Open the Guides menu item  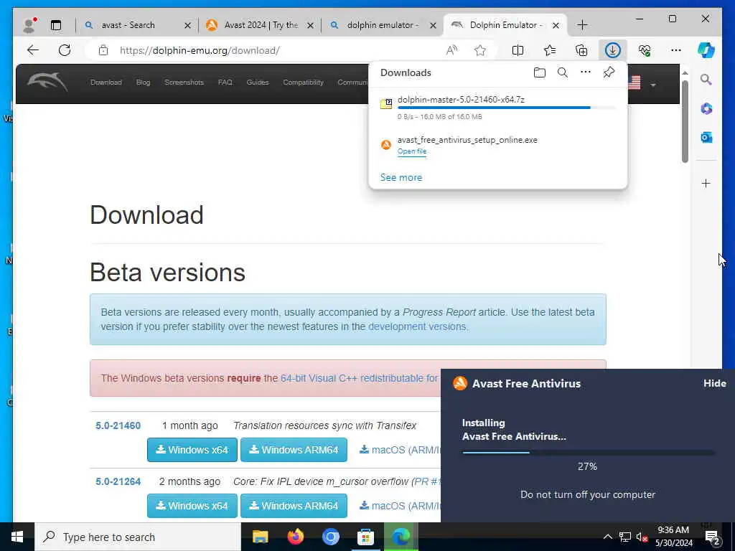pyautogui.click(x=258, y=83)
